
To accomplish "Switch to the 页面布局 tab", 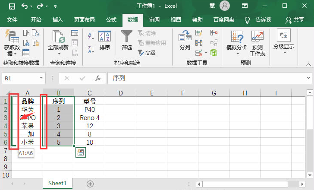I will click(84, 19).
